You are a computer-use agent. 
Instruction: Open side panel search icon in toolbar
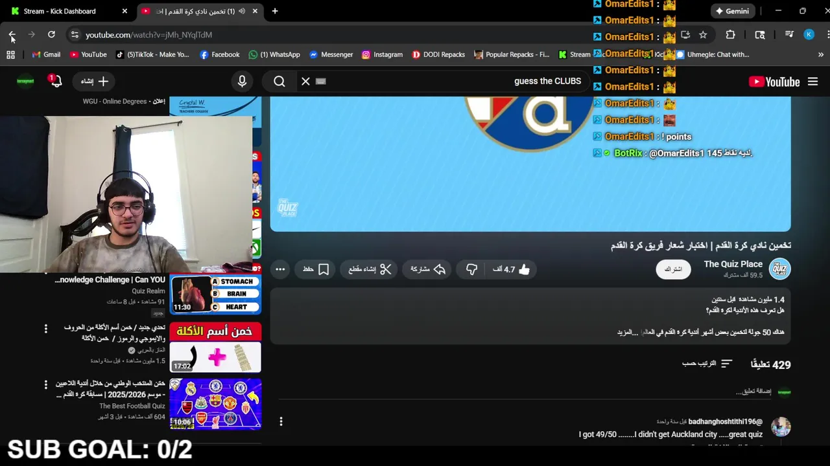760,35
